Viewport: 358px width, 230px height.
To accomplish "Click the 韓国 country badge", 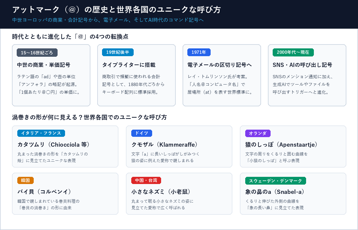I will (x=25, y=180).
